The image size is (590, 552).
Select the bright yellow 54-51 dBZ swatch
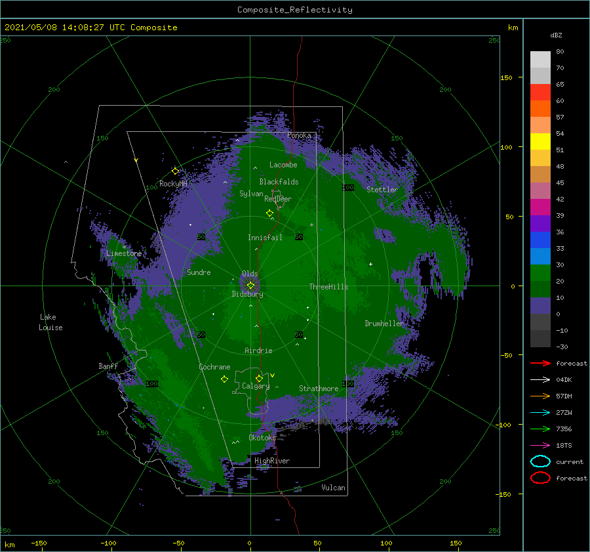(540, 142)
